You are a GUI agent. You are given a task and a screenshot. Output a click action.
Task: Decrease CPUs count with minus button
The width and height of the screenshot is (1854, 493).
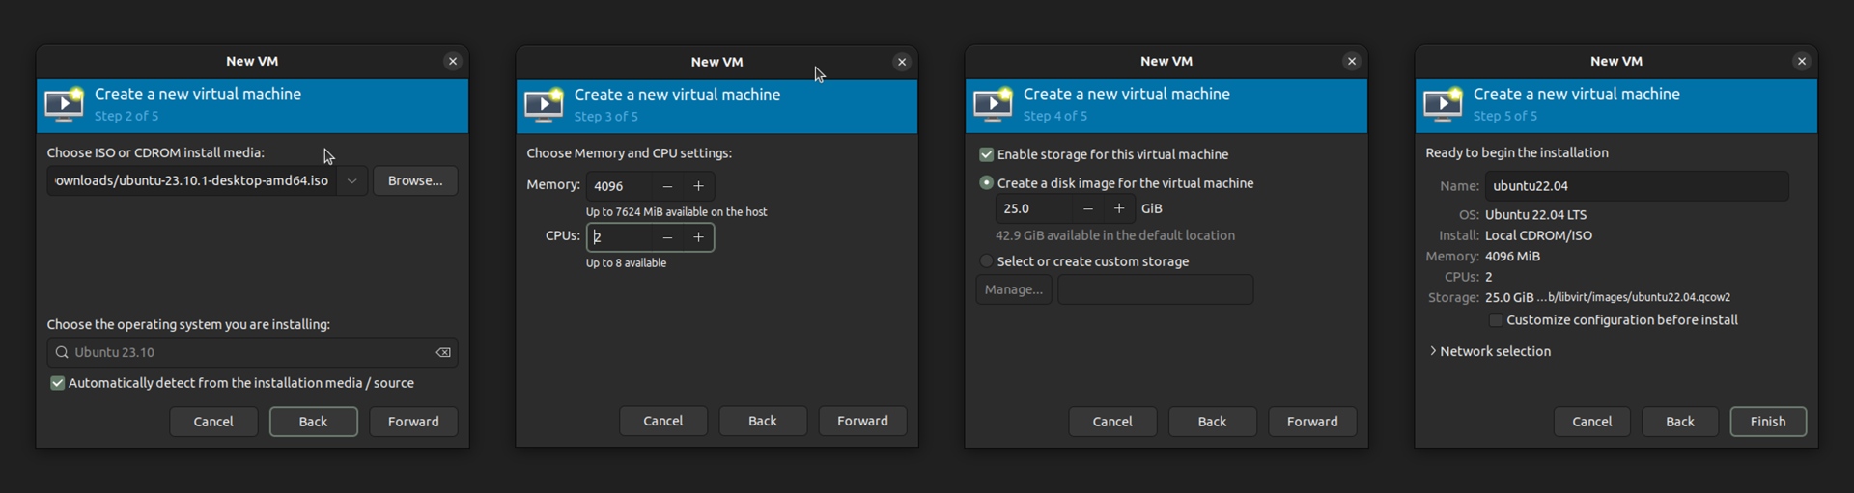pos(667,237)
